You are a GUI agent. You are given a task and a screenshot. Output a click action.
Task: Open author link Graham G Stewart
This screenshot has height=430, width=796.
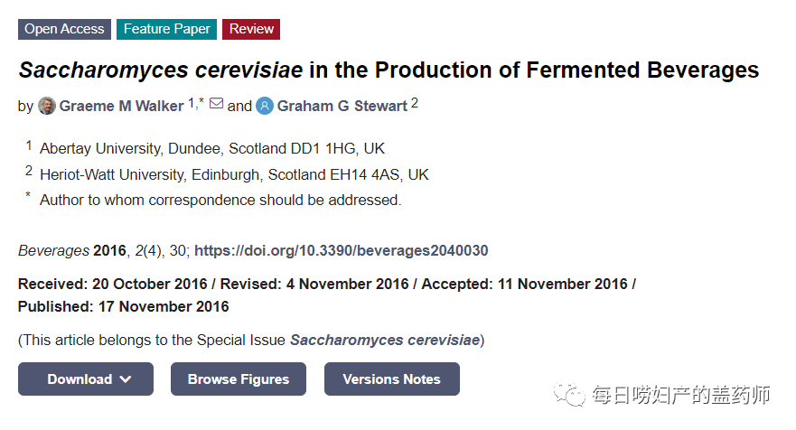(342, 107)
